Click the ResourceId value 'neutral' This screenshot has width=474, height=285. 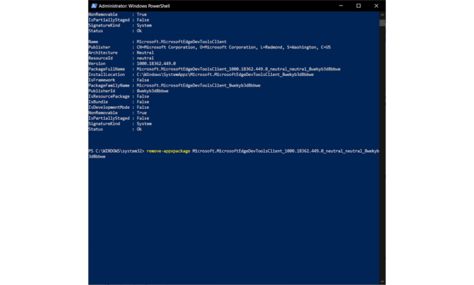pos(145,58)
